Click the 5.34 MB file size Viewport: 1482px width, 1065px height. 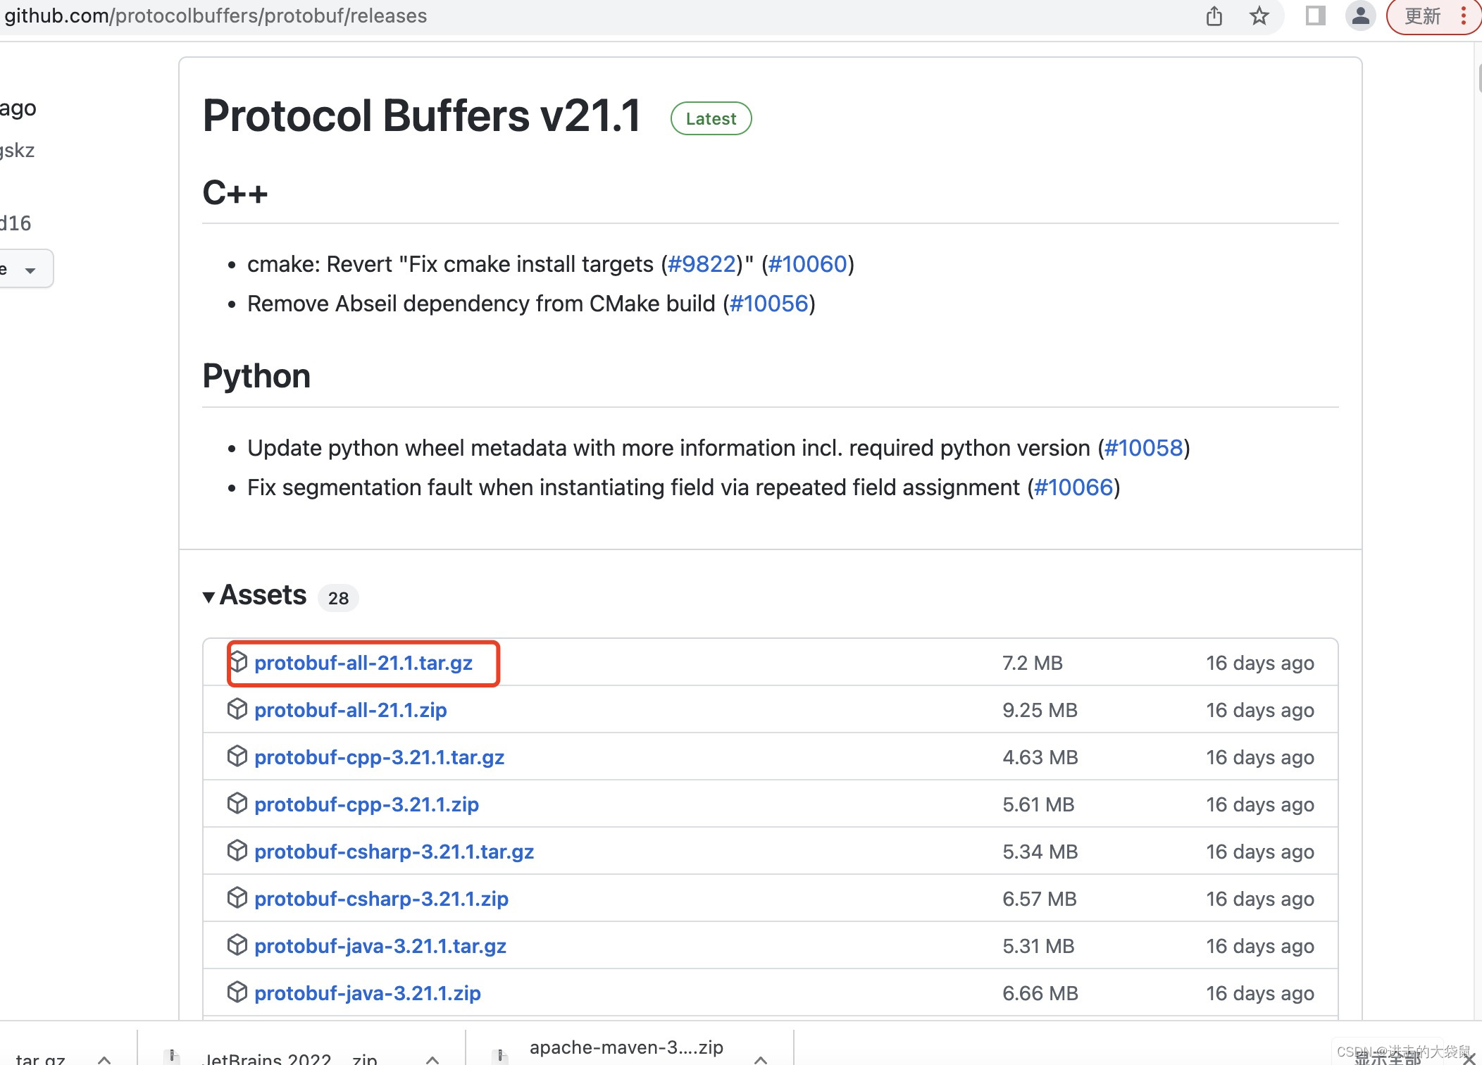coord(1040,852)
